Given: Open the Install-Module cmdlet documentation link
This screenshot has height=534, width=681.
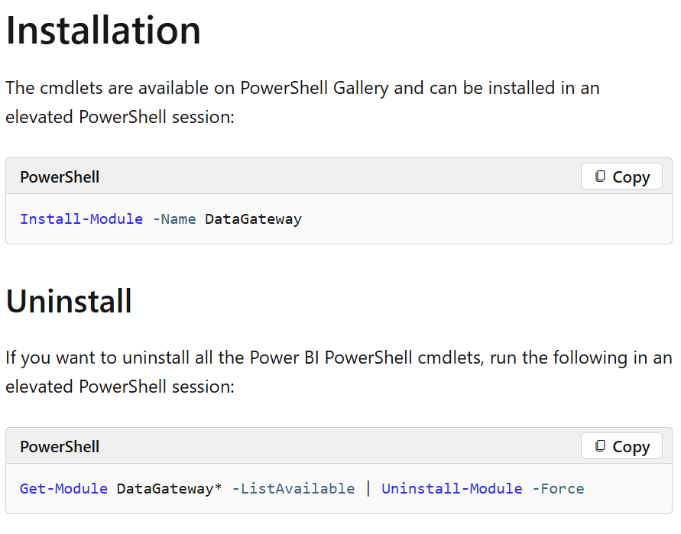Looking at the screenshot, I should coord(81,219).
